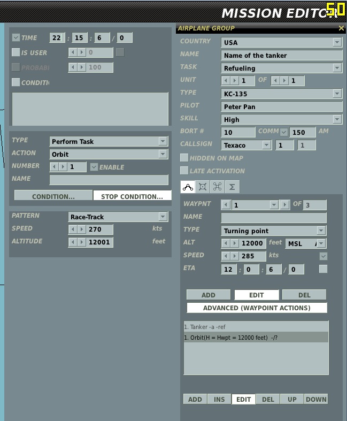Decrease the orbit ALTITUDE 12001 arrow
This screenshot has width=347, height=421.
(73, 242)
